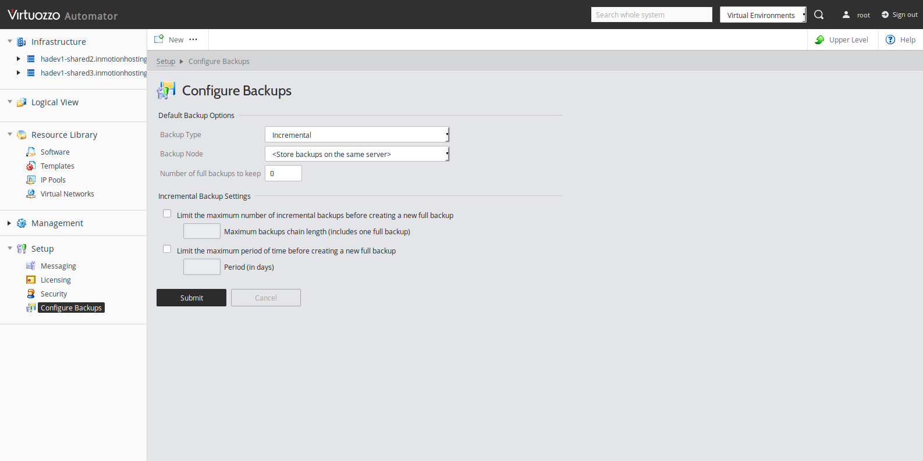Viewport: 923px width, 461px height.
Task: Open the Backup Type dropdown
Action: pyautogui.click(x=357, y=135)
